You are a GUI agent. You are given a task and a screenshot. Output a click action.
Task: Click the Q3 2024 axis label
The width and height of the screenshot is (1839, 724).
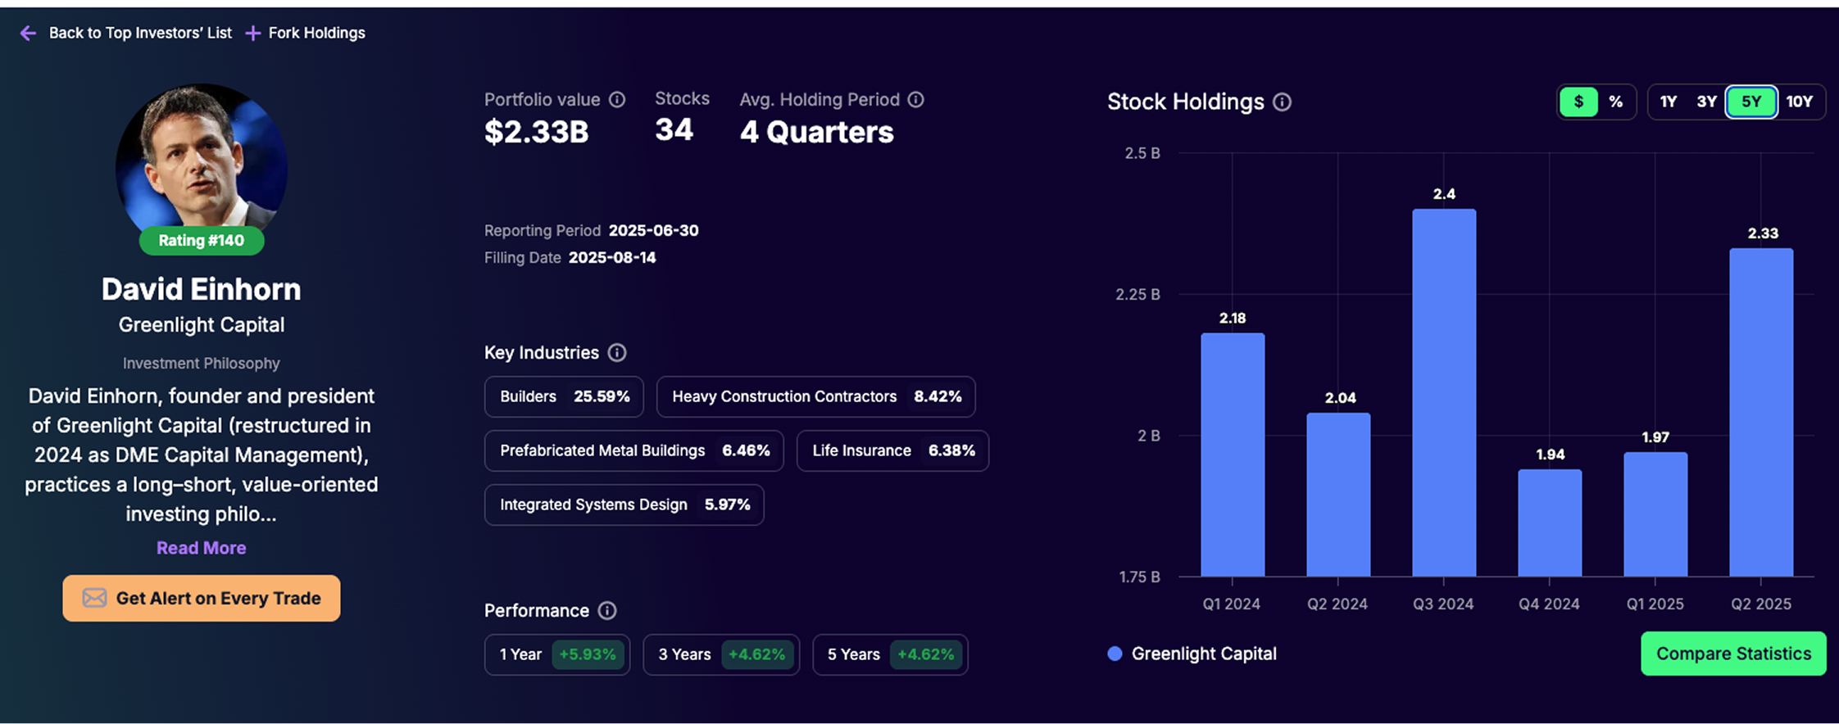(x=1443, y=604)
